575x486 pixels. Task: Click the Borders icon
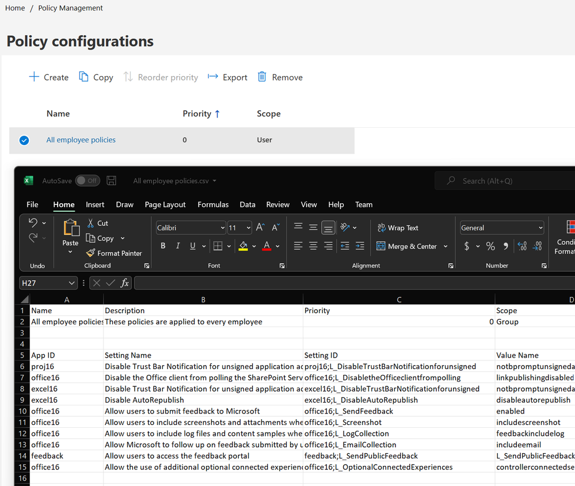pyautogui.click(x=218, y=246)
